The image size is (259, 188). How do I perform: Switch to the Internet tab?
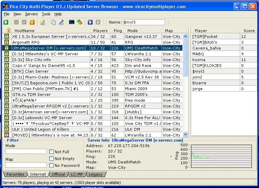[38, 174]
